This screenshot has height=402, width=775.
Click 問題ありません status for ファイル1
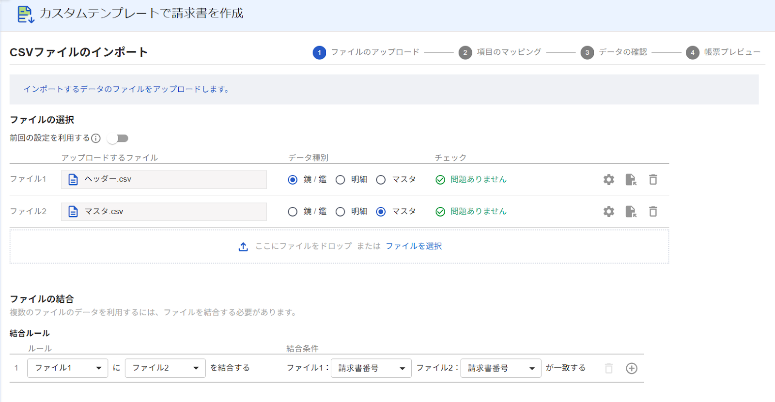(x=479, y=180)
